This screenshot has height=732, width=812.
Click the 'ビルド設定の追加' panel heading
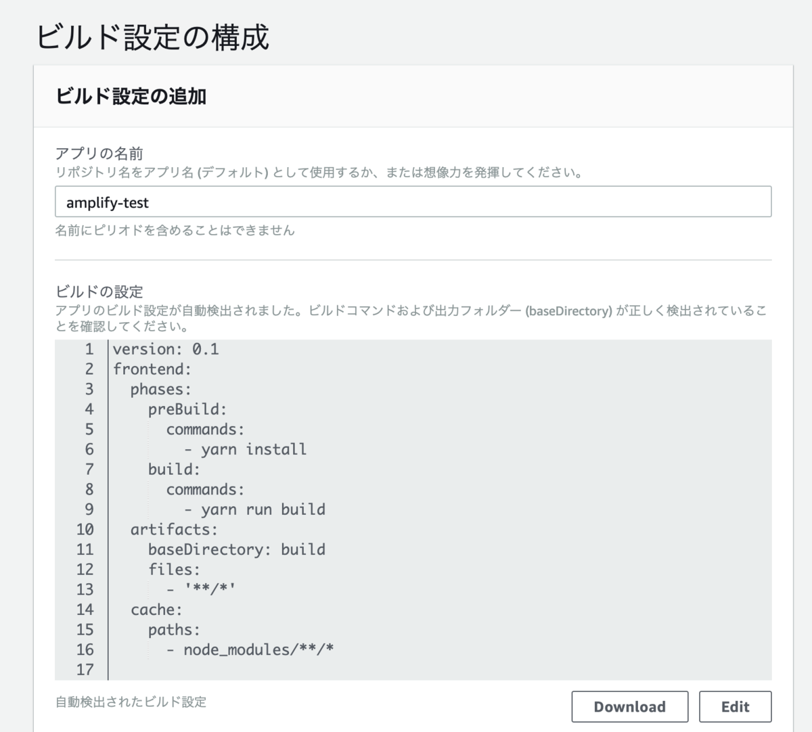(131, 96)
